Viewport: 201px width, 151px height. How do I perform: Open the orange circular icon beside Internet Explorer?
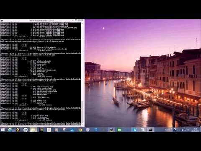pos(18,130)
